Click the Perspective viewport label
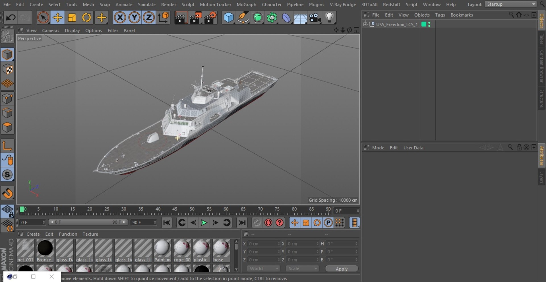The height and width of the screenshot is (282, 546). click(x=29, y=39)
